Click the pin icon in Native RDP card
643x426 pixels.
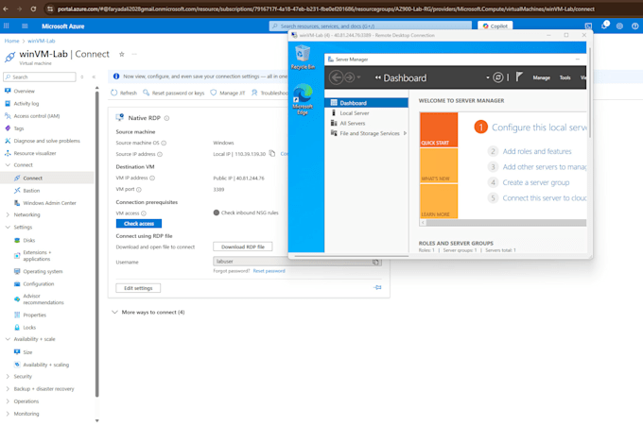(377, 287)
